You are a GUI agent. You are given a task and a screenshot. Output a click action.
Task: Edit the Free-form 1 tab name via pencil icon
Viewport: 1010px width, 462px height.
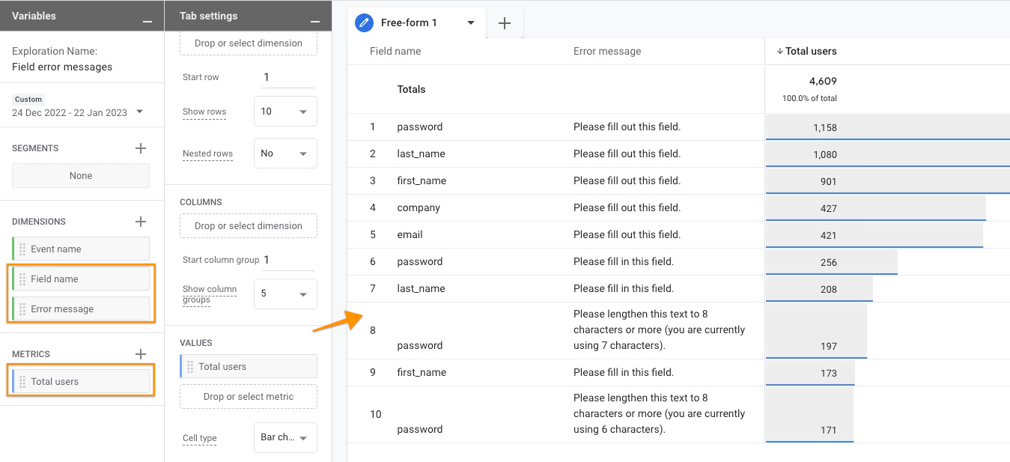point(364,22)
